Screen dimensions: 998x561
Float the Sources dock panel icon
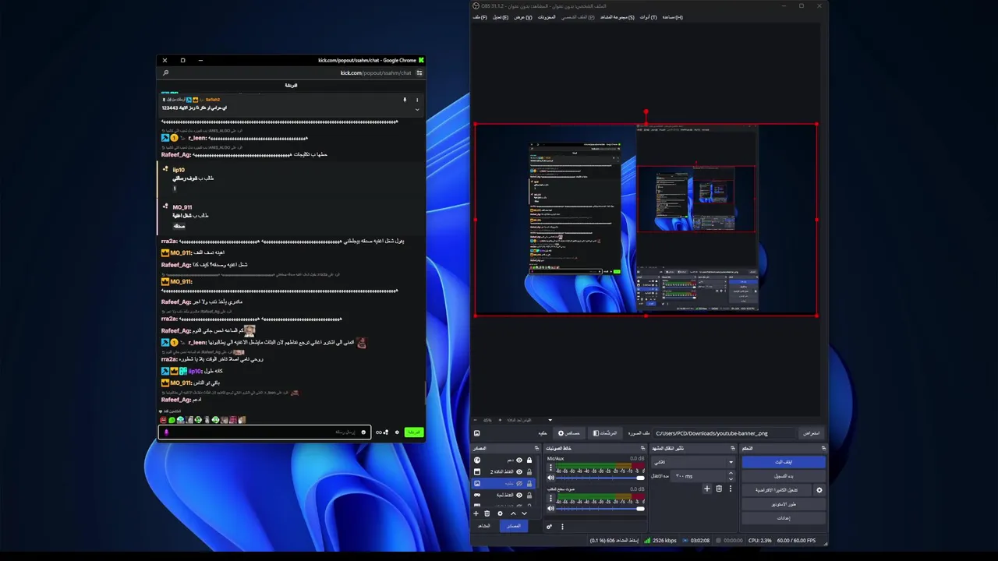536,448
